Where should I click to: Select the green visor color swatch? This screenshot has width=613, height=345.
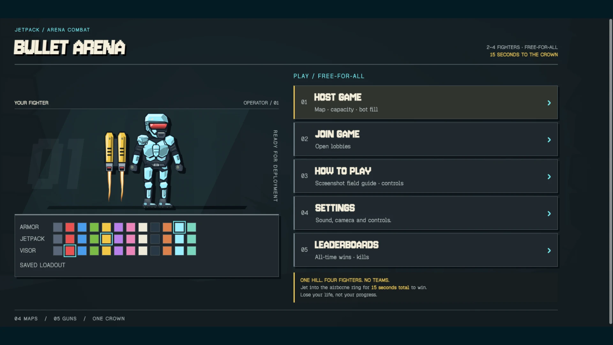coord(94,251)
